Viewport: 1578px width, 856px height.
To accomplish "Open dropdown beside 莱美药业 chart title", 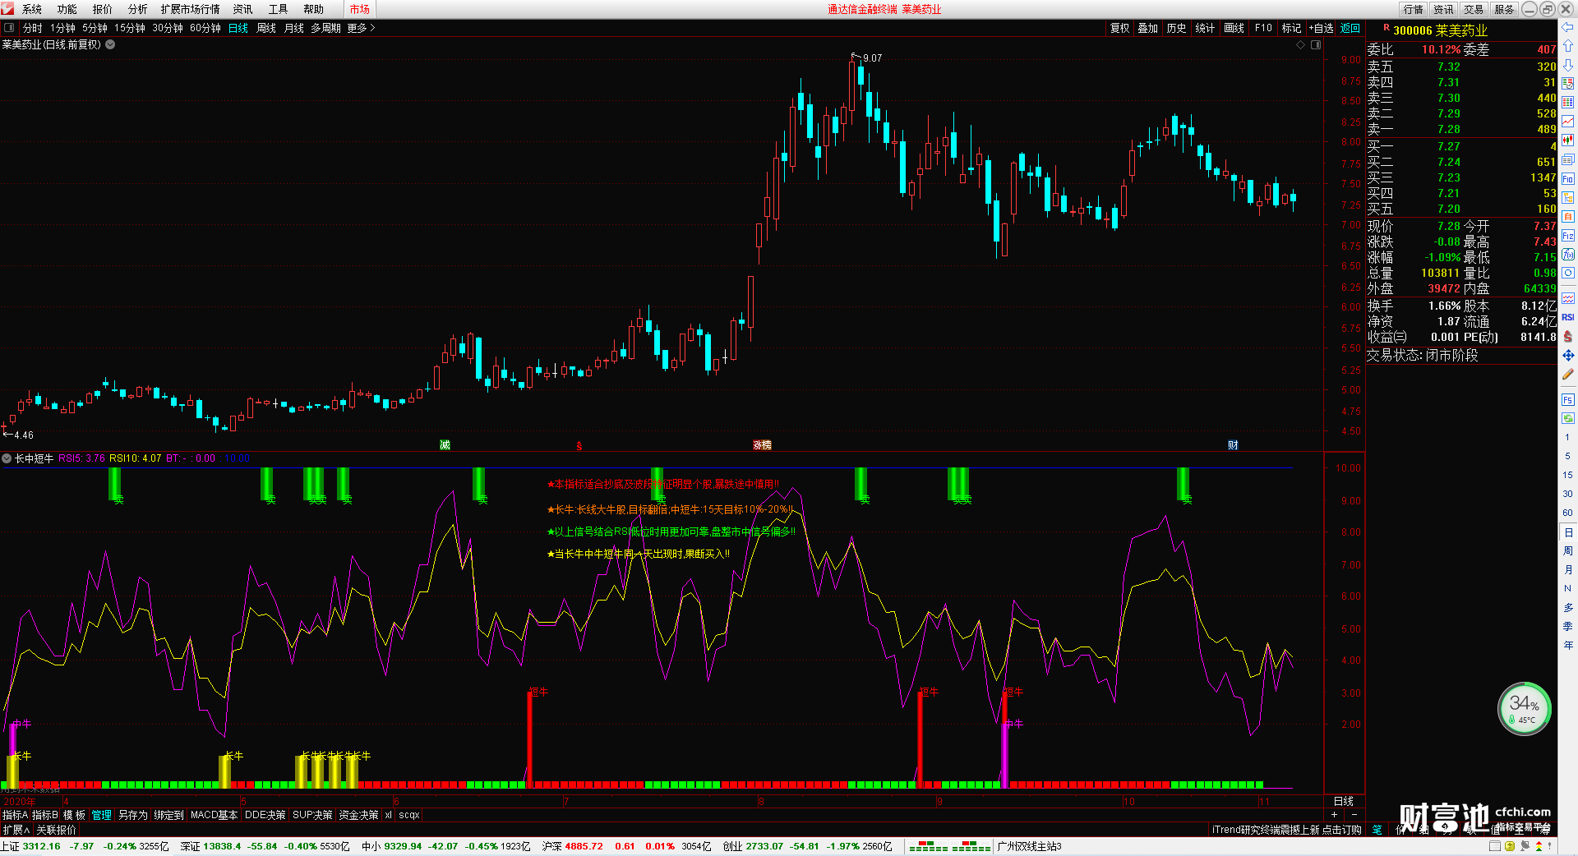I will tap(110, 44).
